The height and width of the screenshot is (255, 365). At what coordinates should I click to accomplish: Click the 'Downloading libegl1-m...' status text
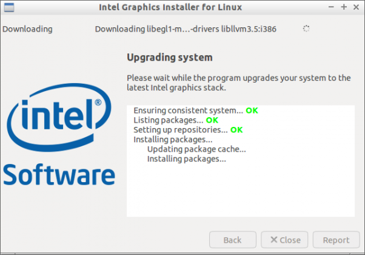[186, 29]
